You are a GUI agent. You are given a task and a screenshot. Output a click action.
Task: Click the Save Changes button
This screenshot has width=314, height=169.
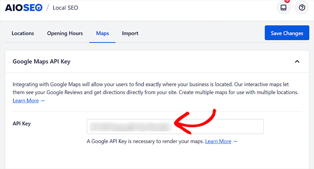pyautogui.click(x=287, y=33)
